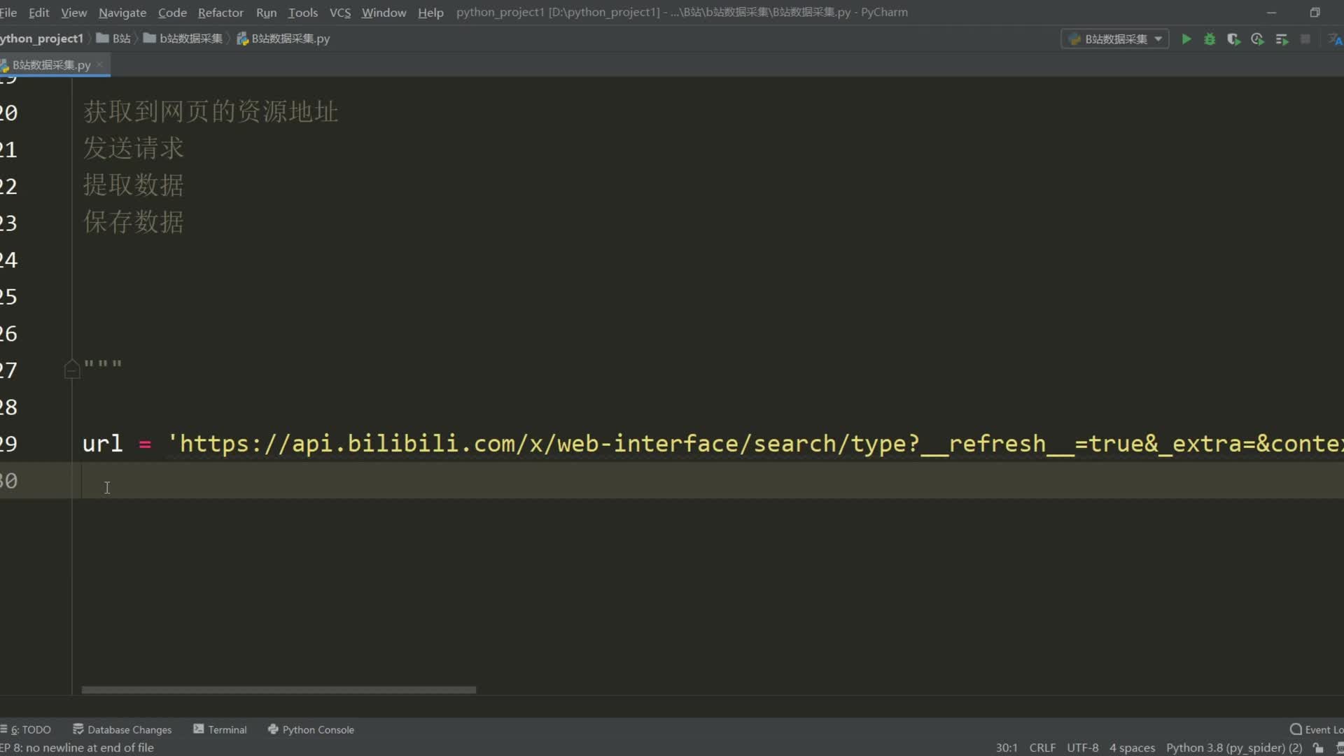1344x756 pixels.
Task: Open the Terminal tool window
Action: (220, 729)
